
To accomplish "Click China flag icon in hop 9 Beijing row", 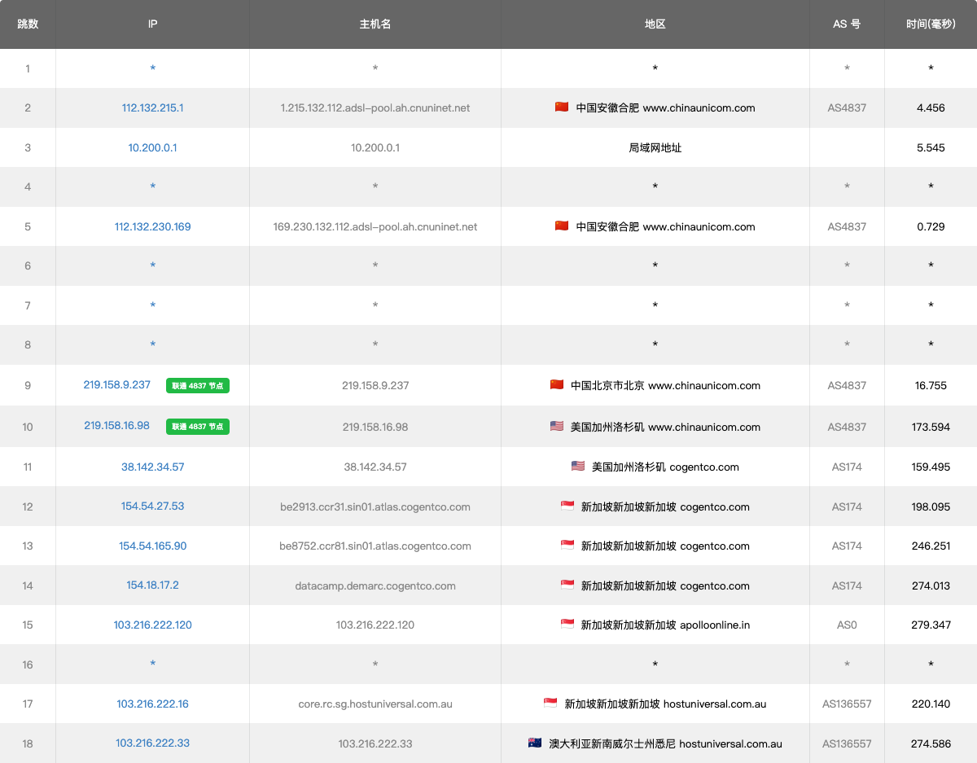I will click(557, 384).
